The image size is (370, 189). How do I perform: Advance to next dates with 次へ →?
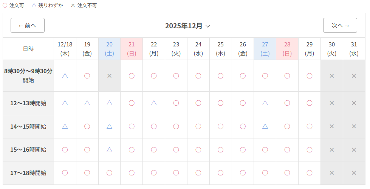click(x=340, y=25)
